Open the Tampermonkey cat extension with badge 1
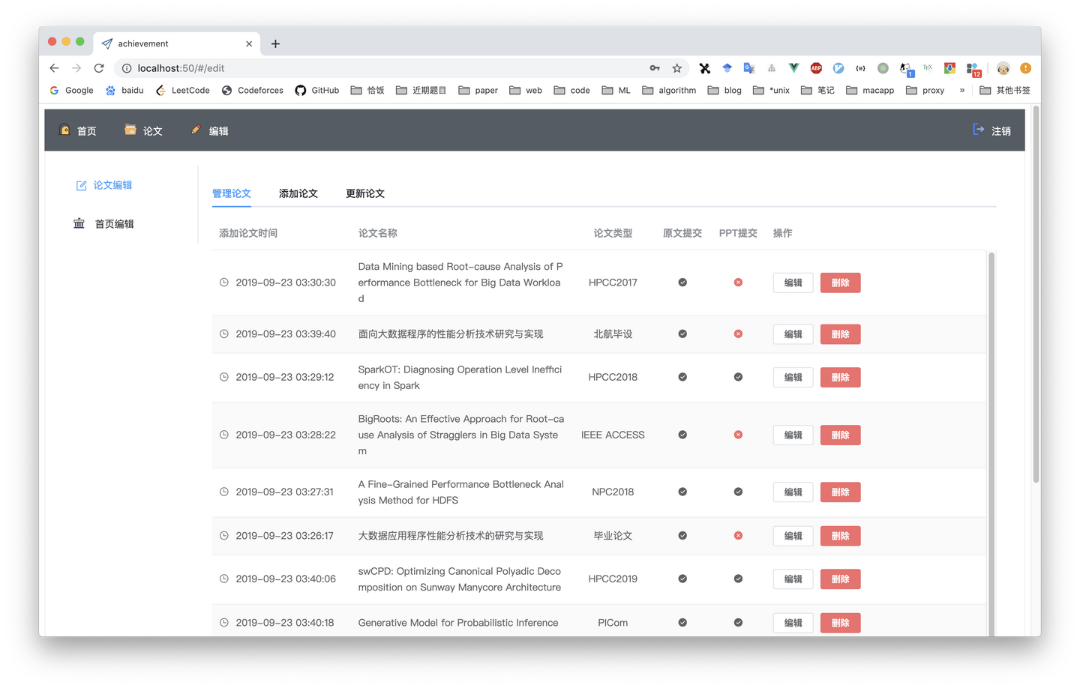This screenshot has height=688, width=1080. point(906,69)
